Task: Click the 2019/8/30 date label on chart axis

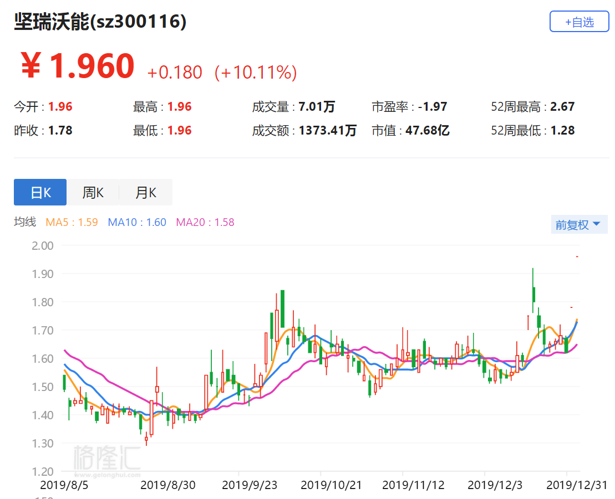Action: click(x=168, y=485)
